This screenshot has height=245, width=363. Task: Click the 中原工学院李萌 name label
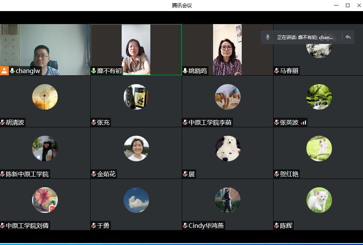point(210,122)
